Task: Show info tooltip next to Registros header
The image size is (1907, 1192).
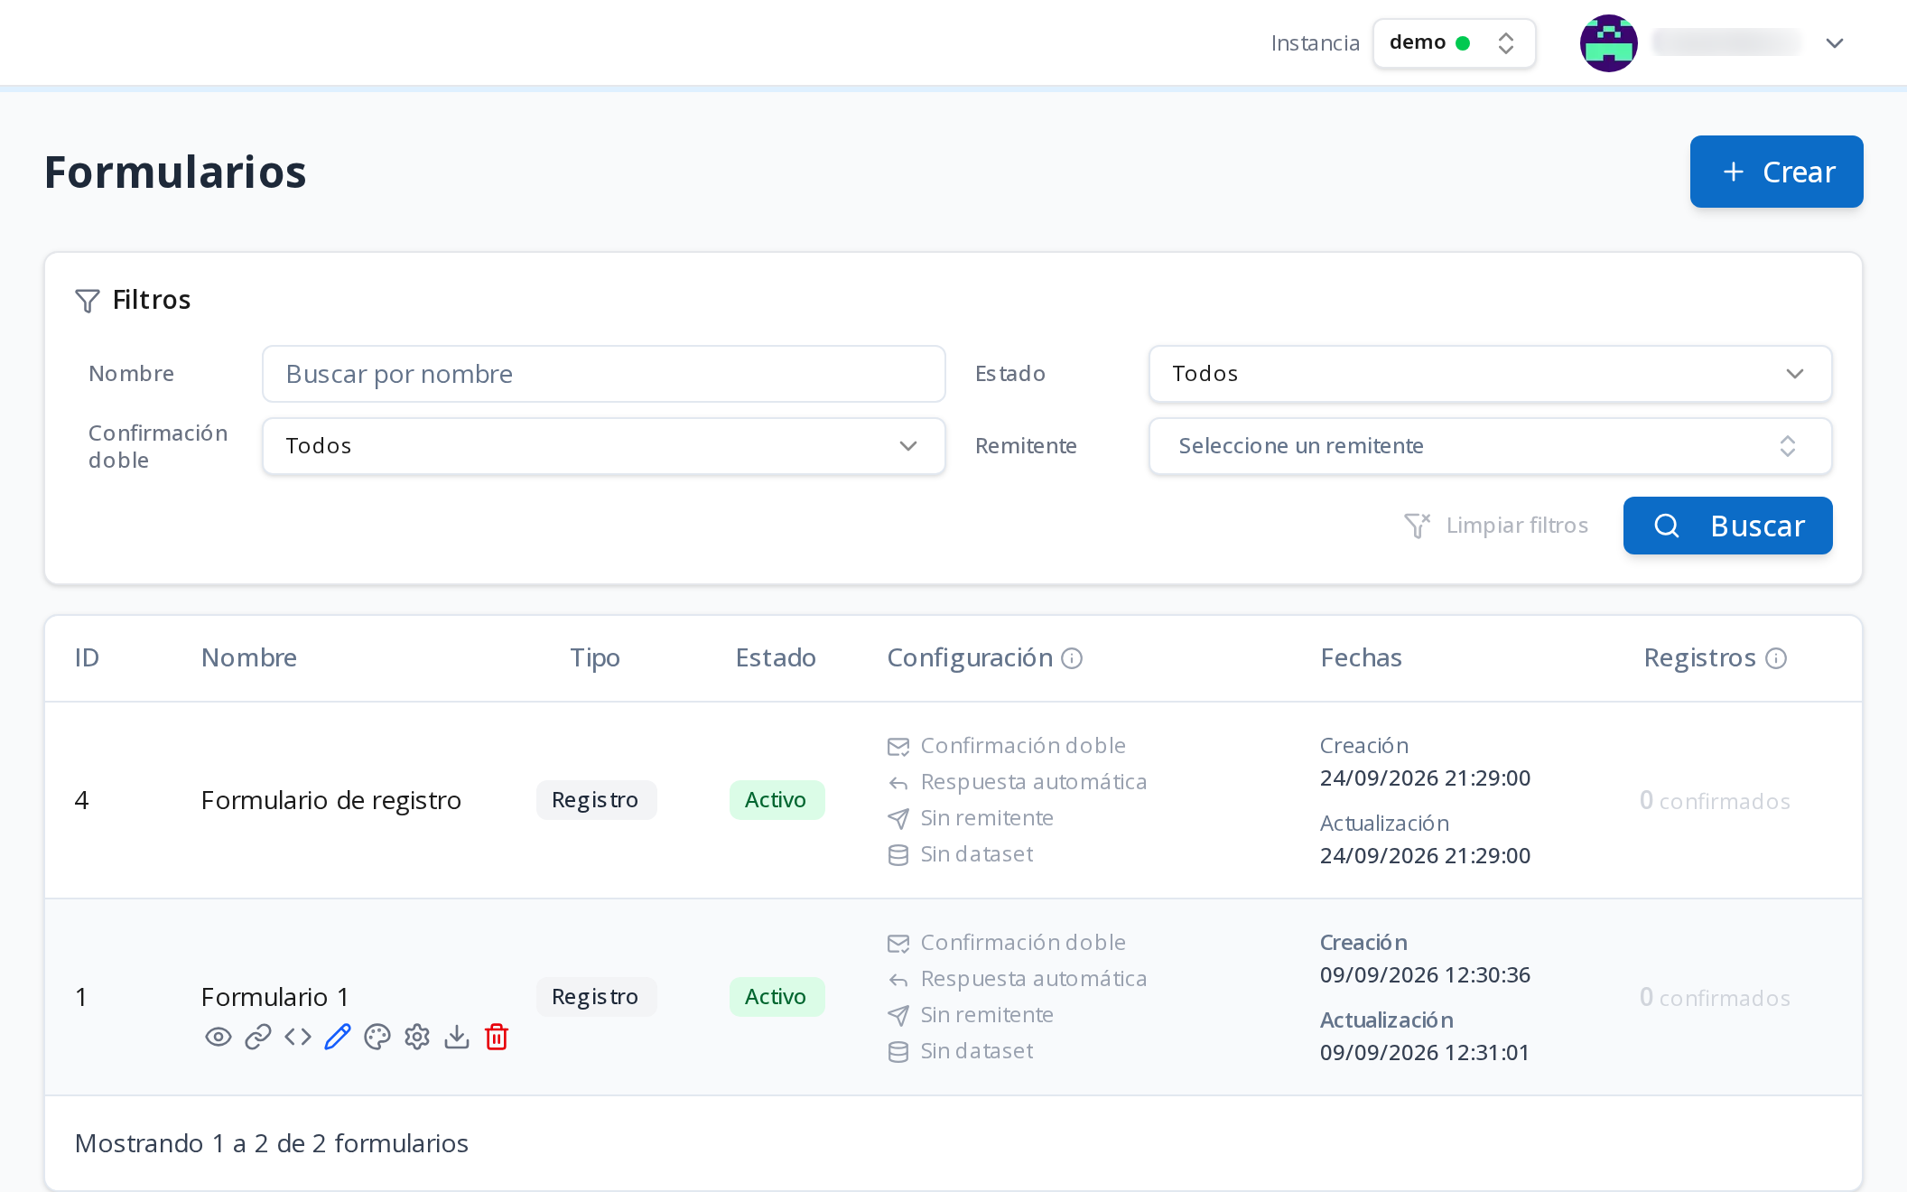Action: [1776, 658]
